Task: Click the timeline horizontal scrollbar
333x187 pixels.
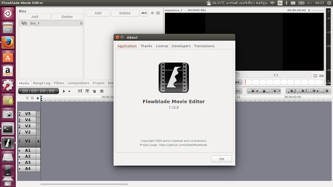Action: (84, 184)
